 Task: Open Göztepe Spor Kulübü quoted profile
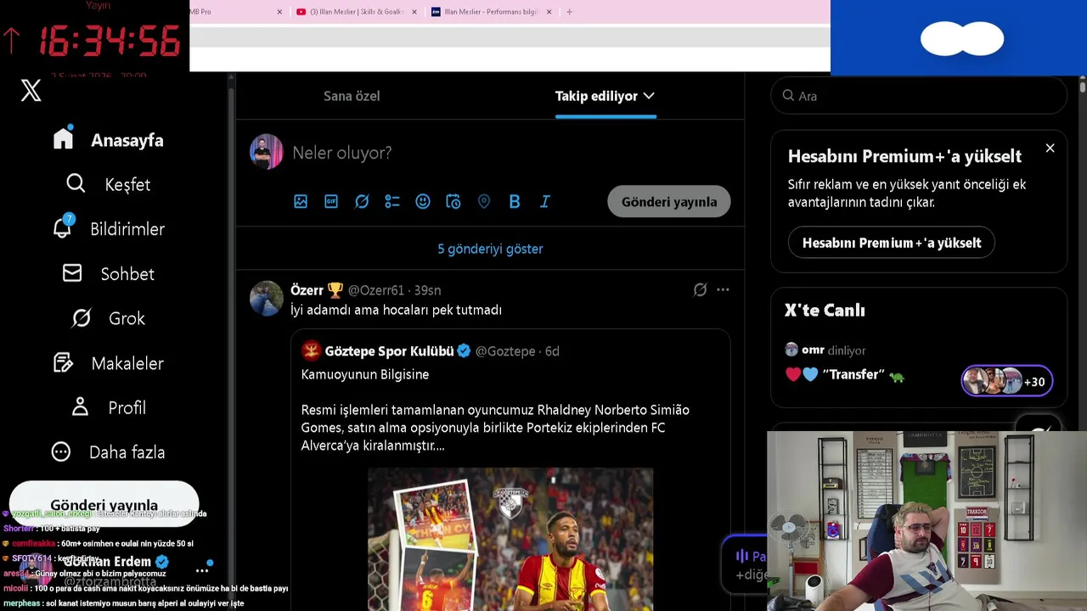click(x=389, y=350)
